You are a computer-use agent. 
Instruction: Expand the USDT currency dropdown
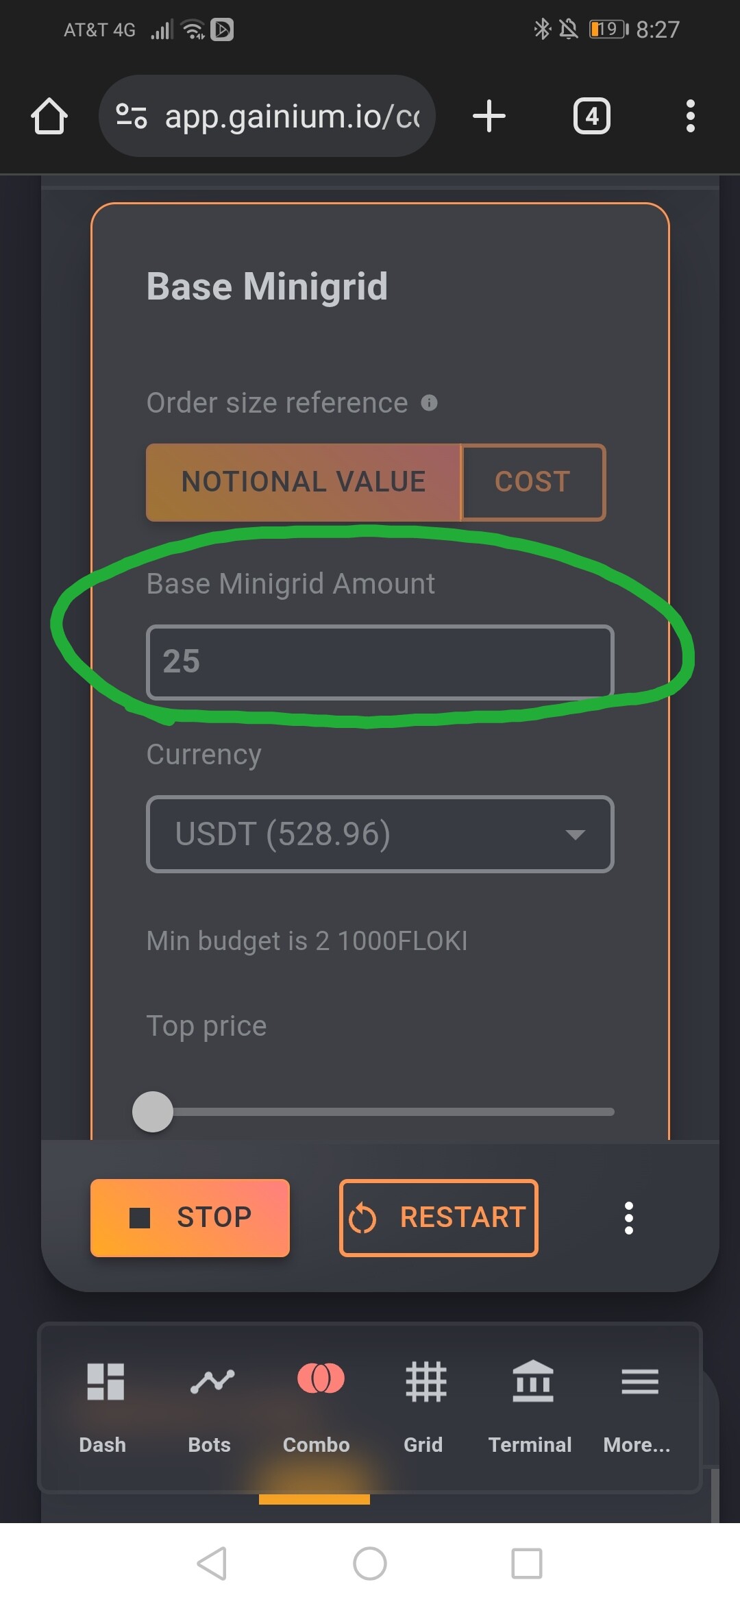(x=380, y=834)
